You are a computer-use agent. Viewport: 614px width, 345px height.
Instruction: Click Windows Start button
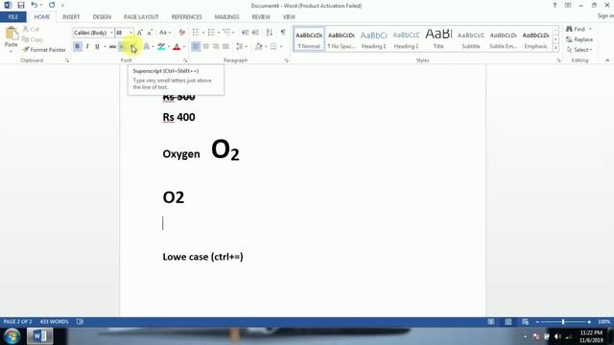point(12,336)
